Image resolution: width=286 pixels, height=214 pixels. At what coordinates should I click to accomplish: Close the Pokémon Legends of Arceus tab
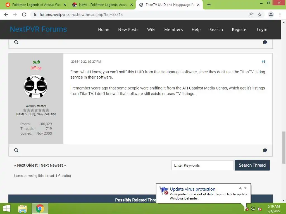pos(65,5)
